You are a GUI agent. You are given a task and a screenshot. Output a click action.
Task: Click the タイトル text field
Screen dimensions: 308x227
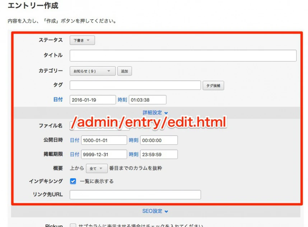[x=183, y=56]
